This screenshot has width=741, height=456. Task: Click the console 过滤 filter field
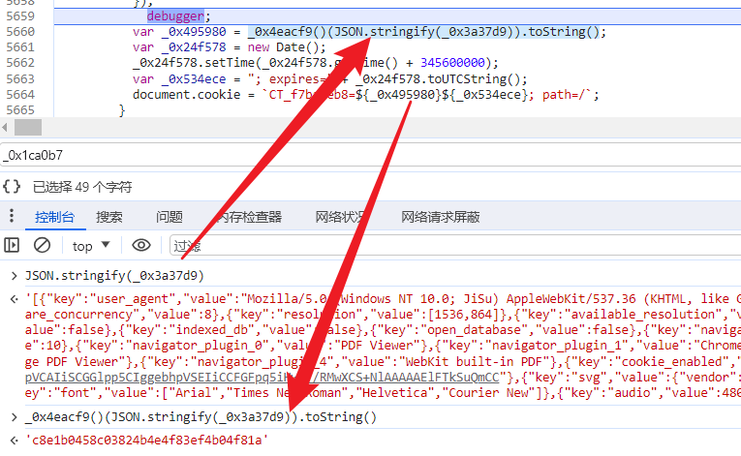click(455, 246)
